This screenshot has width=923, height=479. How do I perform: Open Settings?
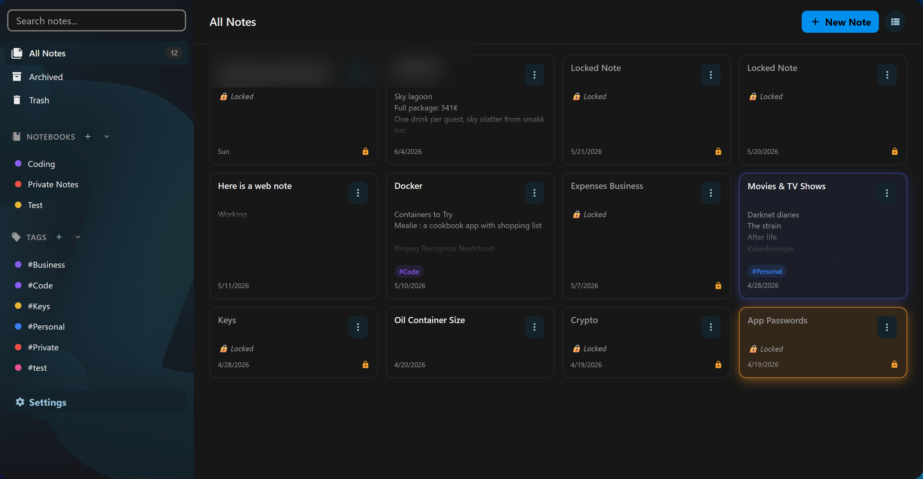96,402
